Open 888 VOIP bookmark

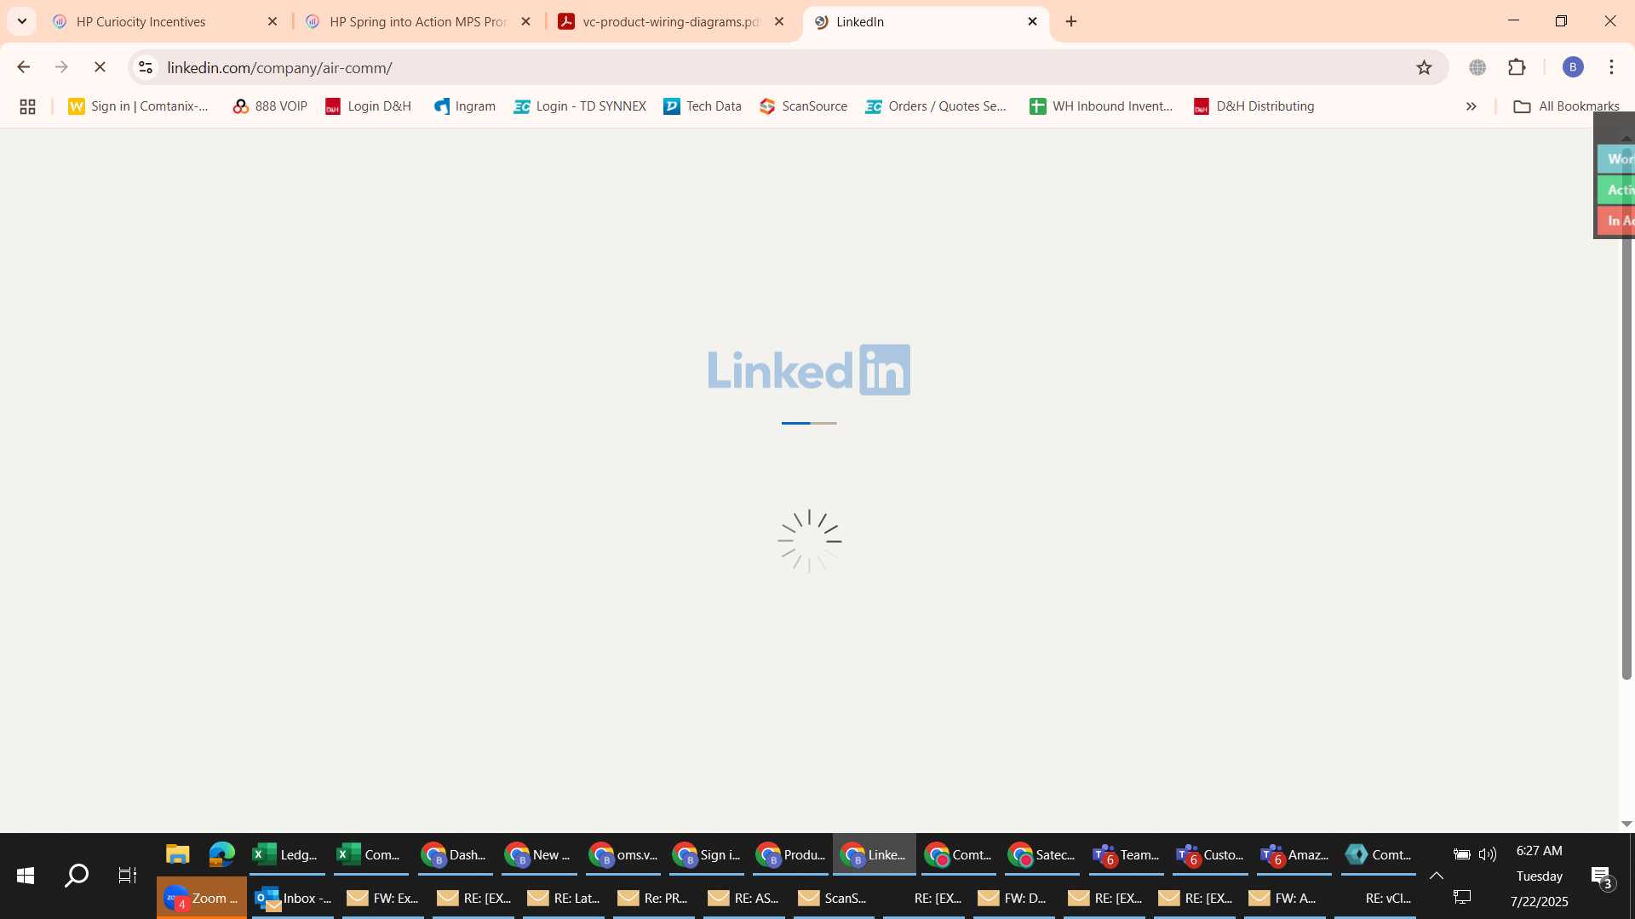coord(270,106)
